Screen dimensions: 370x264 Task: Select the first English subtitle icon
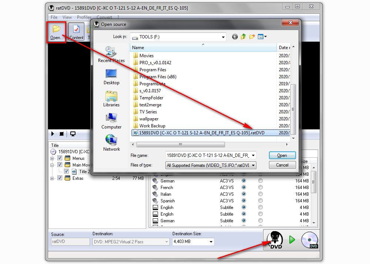click(x=155, y=208)
